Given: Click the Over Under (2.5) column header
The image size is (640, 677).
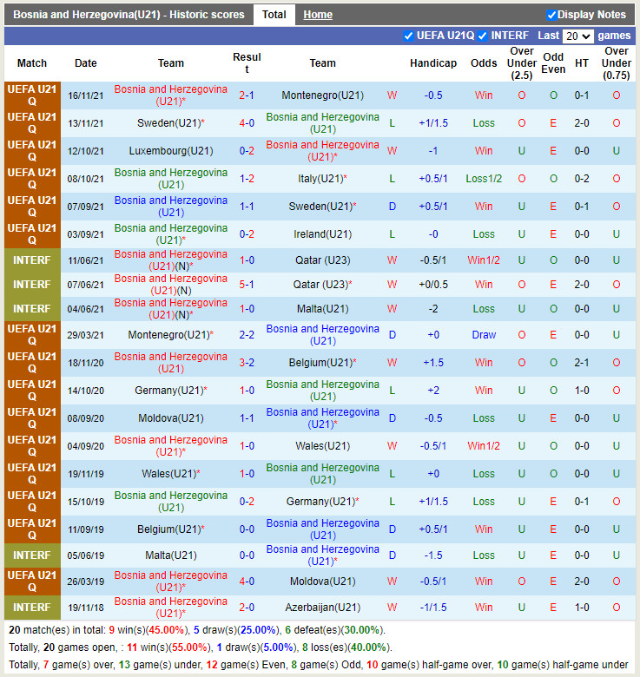Looking at the screenshot, I should coord(522,63).
